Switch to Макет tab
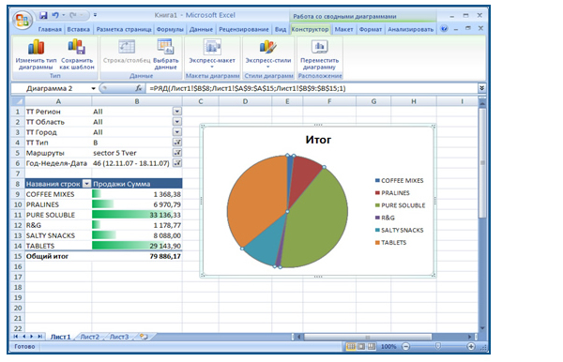The image size is (563, 362). point(343,29)
